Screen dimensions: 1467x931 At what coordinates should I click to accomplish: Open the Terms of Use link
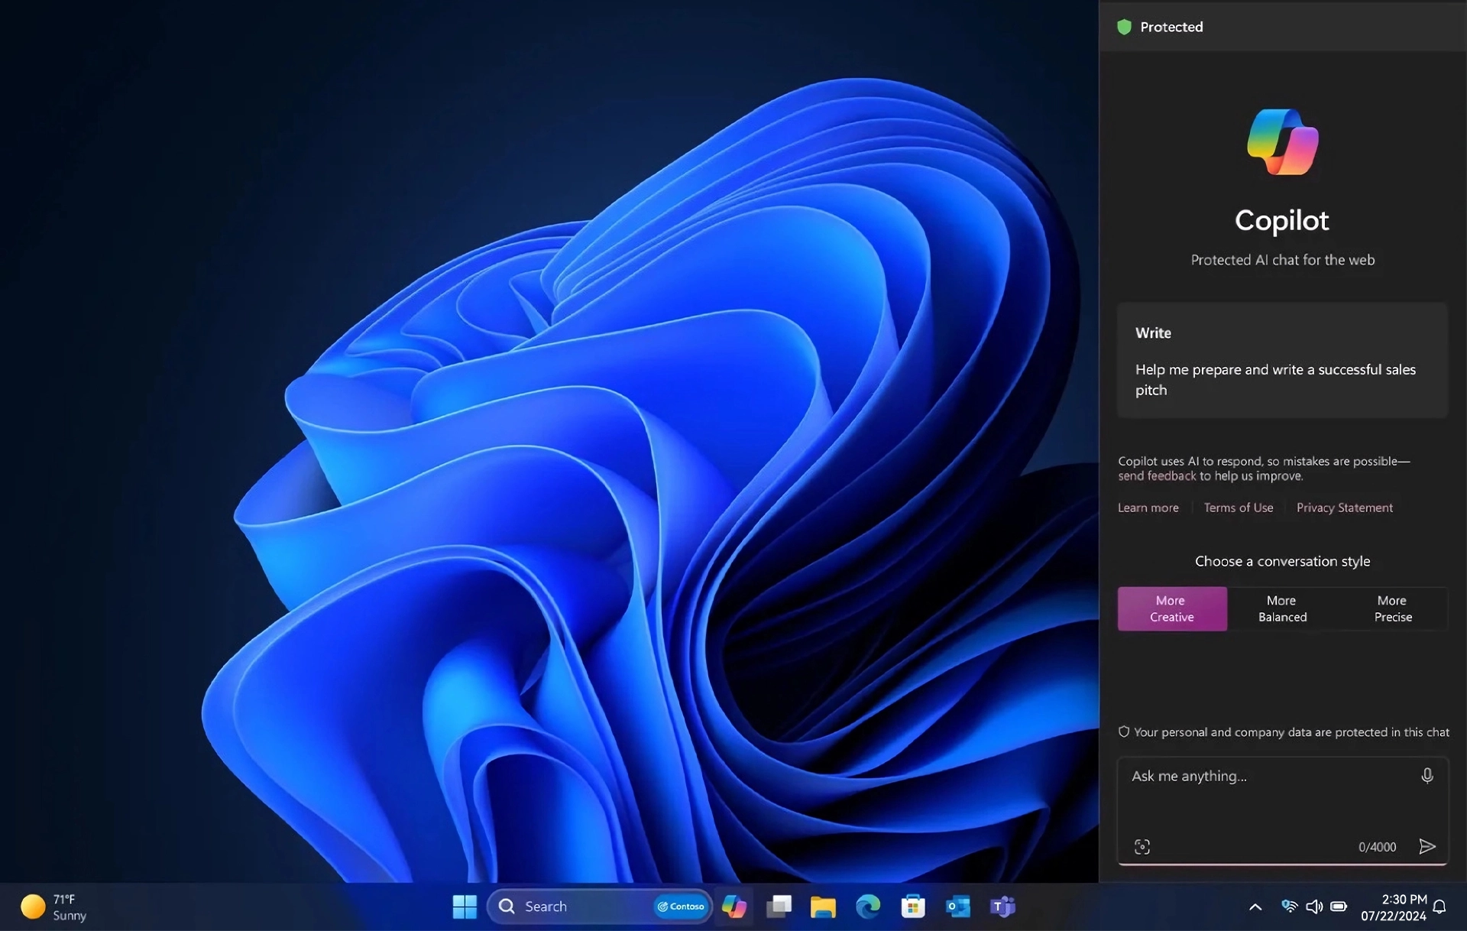pos(1239,508)
